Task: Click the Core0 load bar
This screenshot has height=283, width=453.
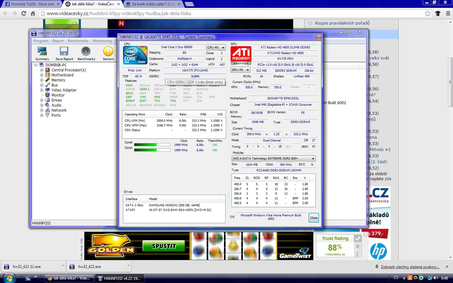Action: click(152, 145)
